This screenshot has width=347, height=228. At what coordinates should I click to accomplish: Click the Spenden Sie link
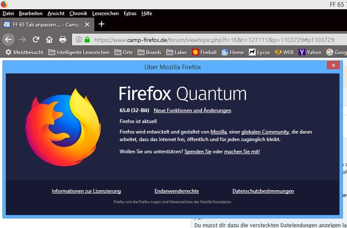[x=198, y=152]
